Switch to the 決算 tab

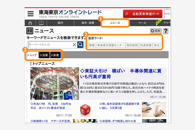click(x=44, y=55)
